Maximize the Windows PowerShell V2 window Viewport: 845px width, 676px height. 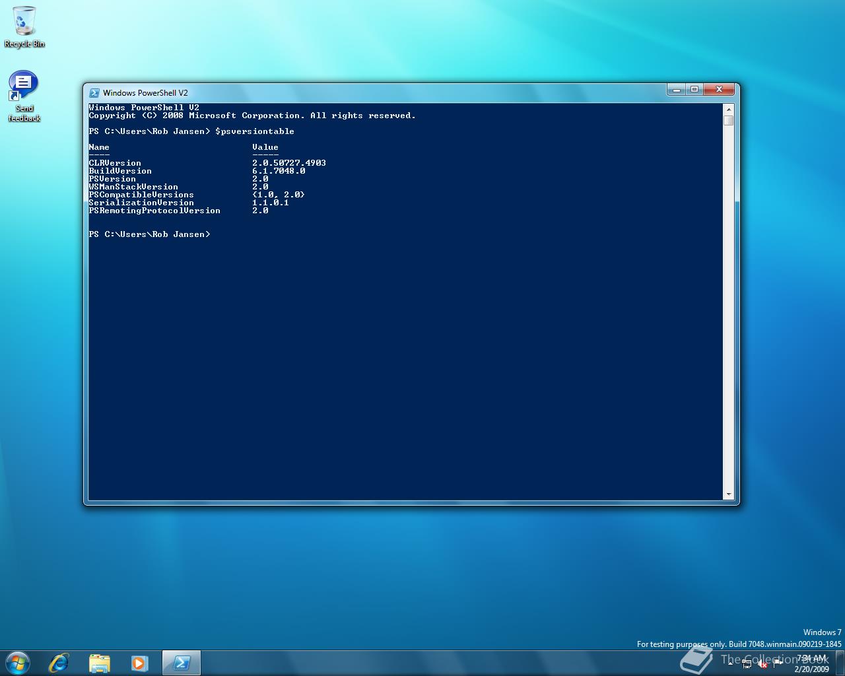tap(694, 89)
